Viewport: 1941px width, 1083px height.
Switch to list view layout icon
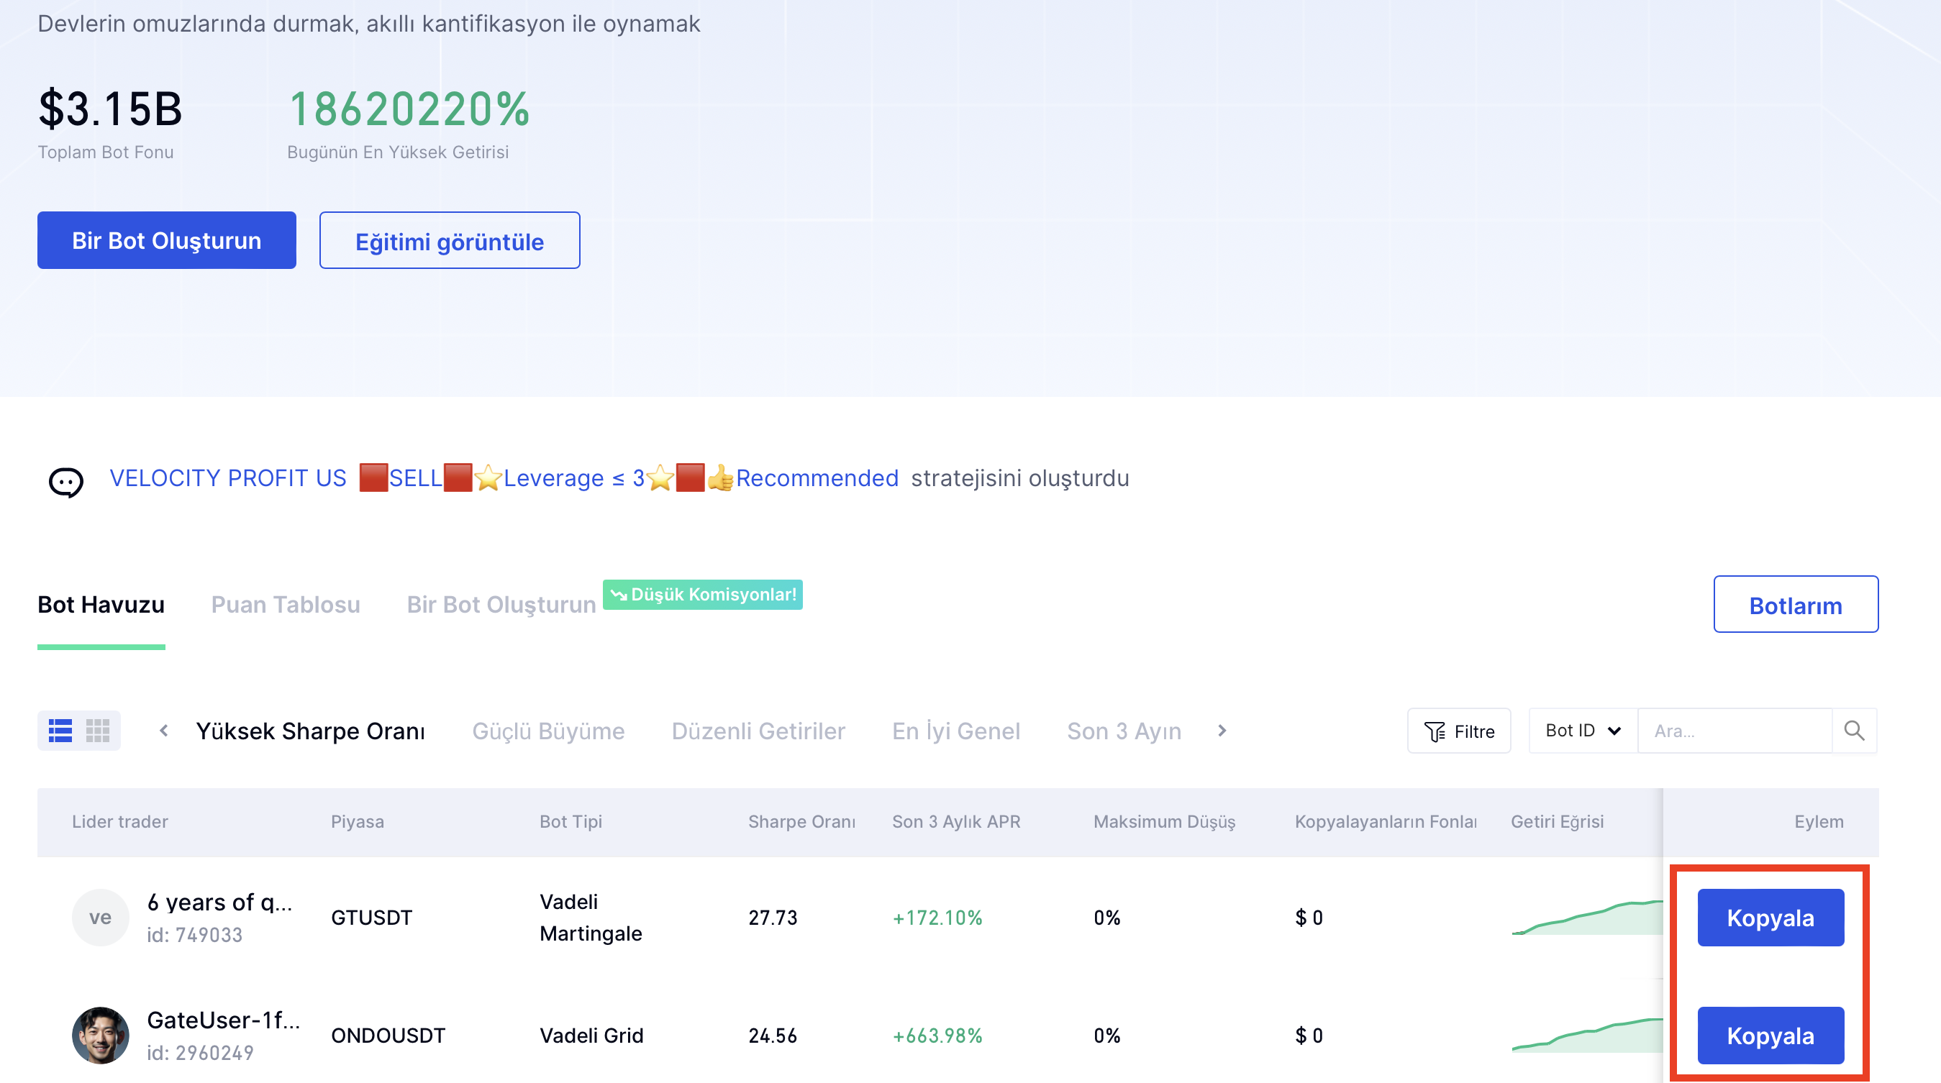[60, 730]
